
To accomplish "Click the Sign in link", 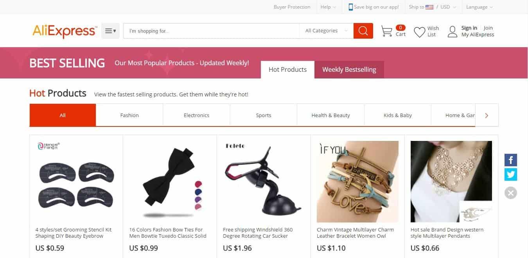I will pos(469,28).
